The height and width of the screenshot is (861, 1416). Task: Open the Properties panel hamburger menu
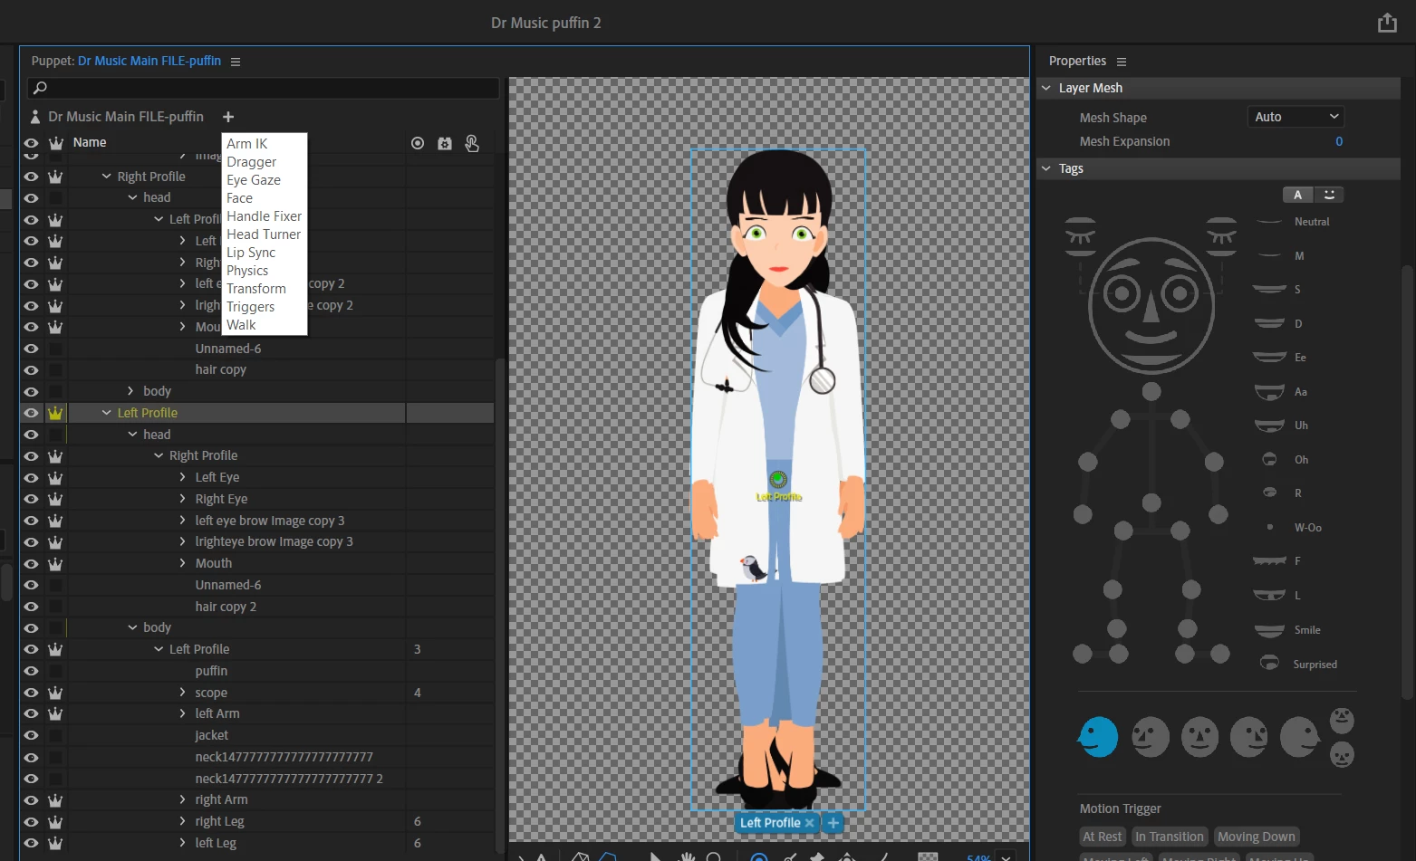[x=1122, y=62]
